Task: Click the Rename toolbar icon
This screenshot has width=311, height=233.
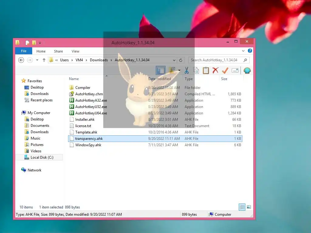Action: pos(235,70)
